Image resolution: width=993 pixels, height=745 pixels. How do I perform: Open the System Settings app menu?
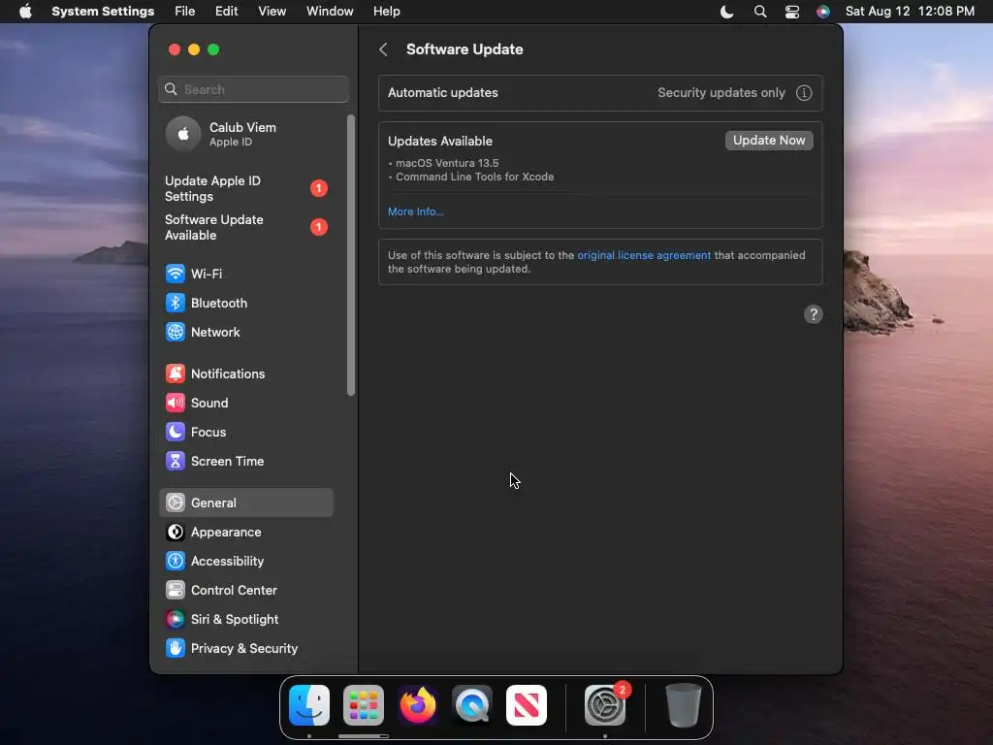coord(103,12)
